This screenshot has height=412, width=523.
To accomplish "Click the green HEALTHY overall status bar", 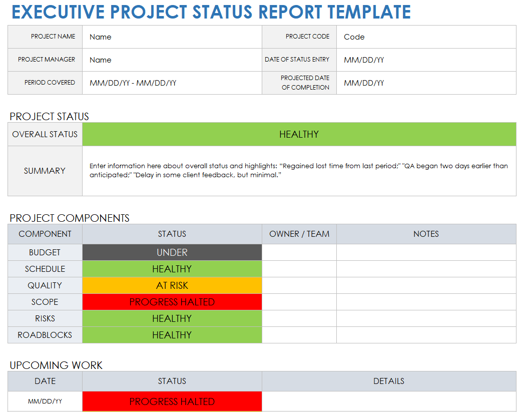I will tap(299, 134).
